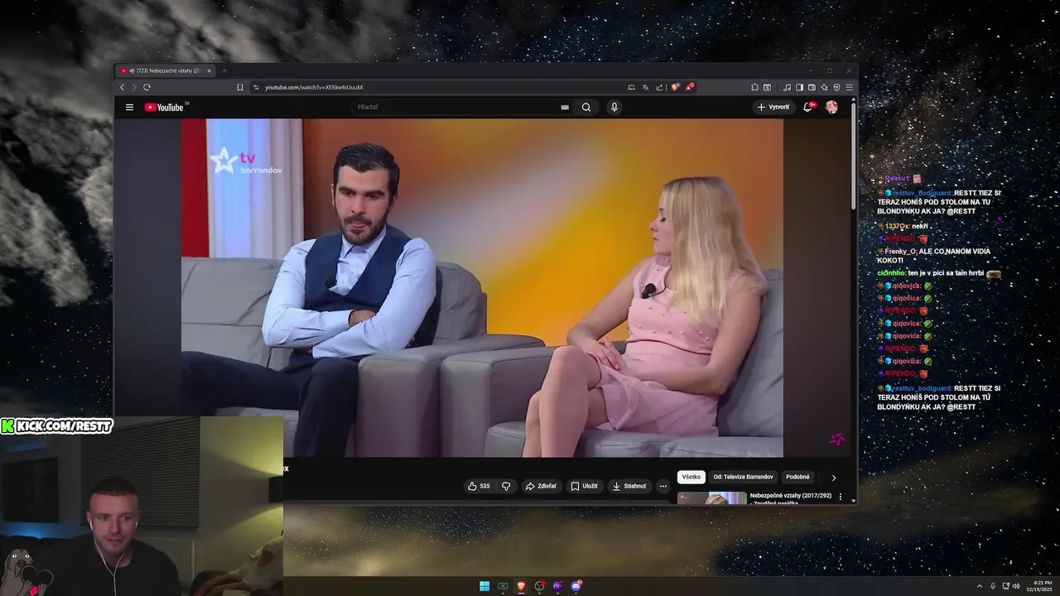Toggle the browser sidebar panel
Screen dimensions: 1060x596
coord(799,87)
